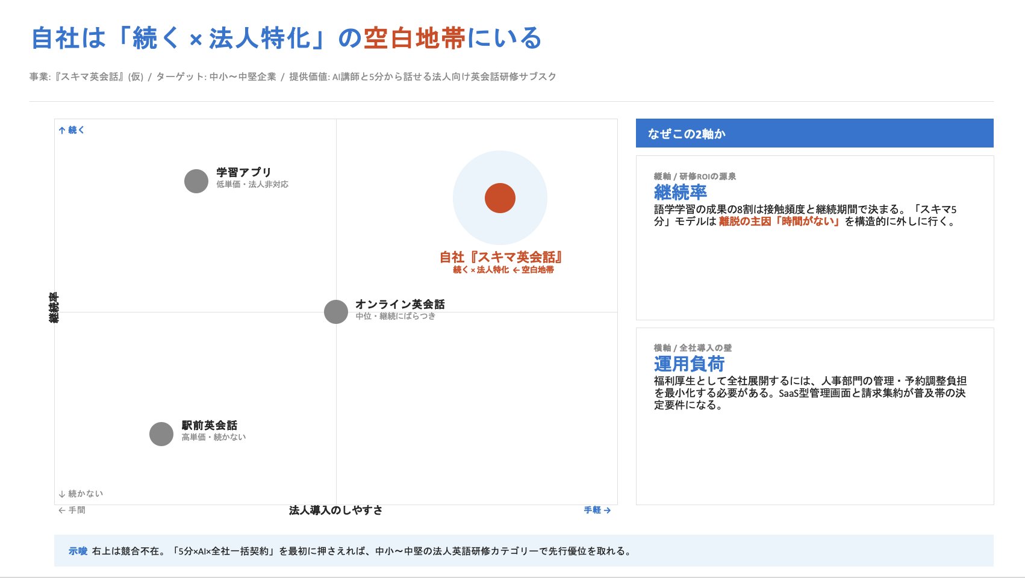This screenshot has height=578, width=1025.
Task: Click the paragraph starting 福利厚生として
Action: pos(810,393)
